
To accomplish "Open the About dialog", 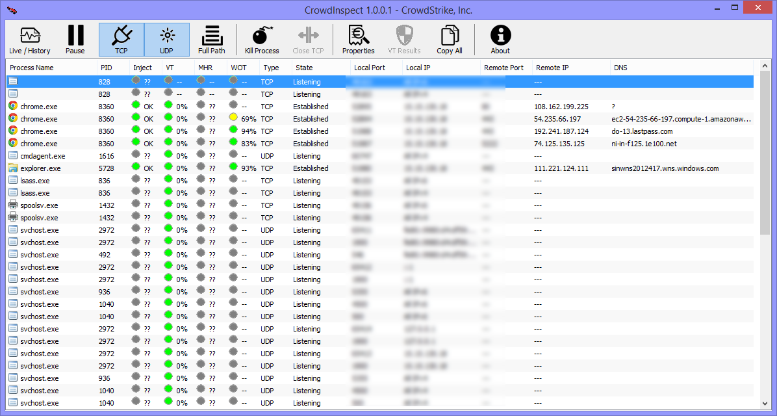I will pyautogui.click(x=500, y=40).
